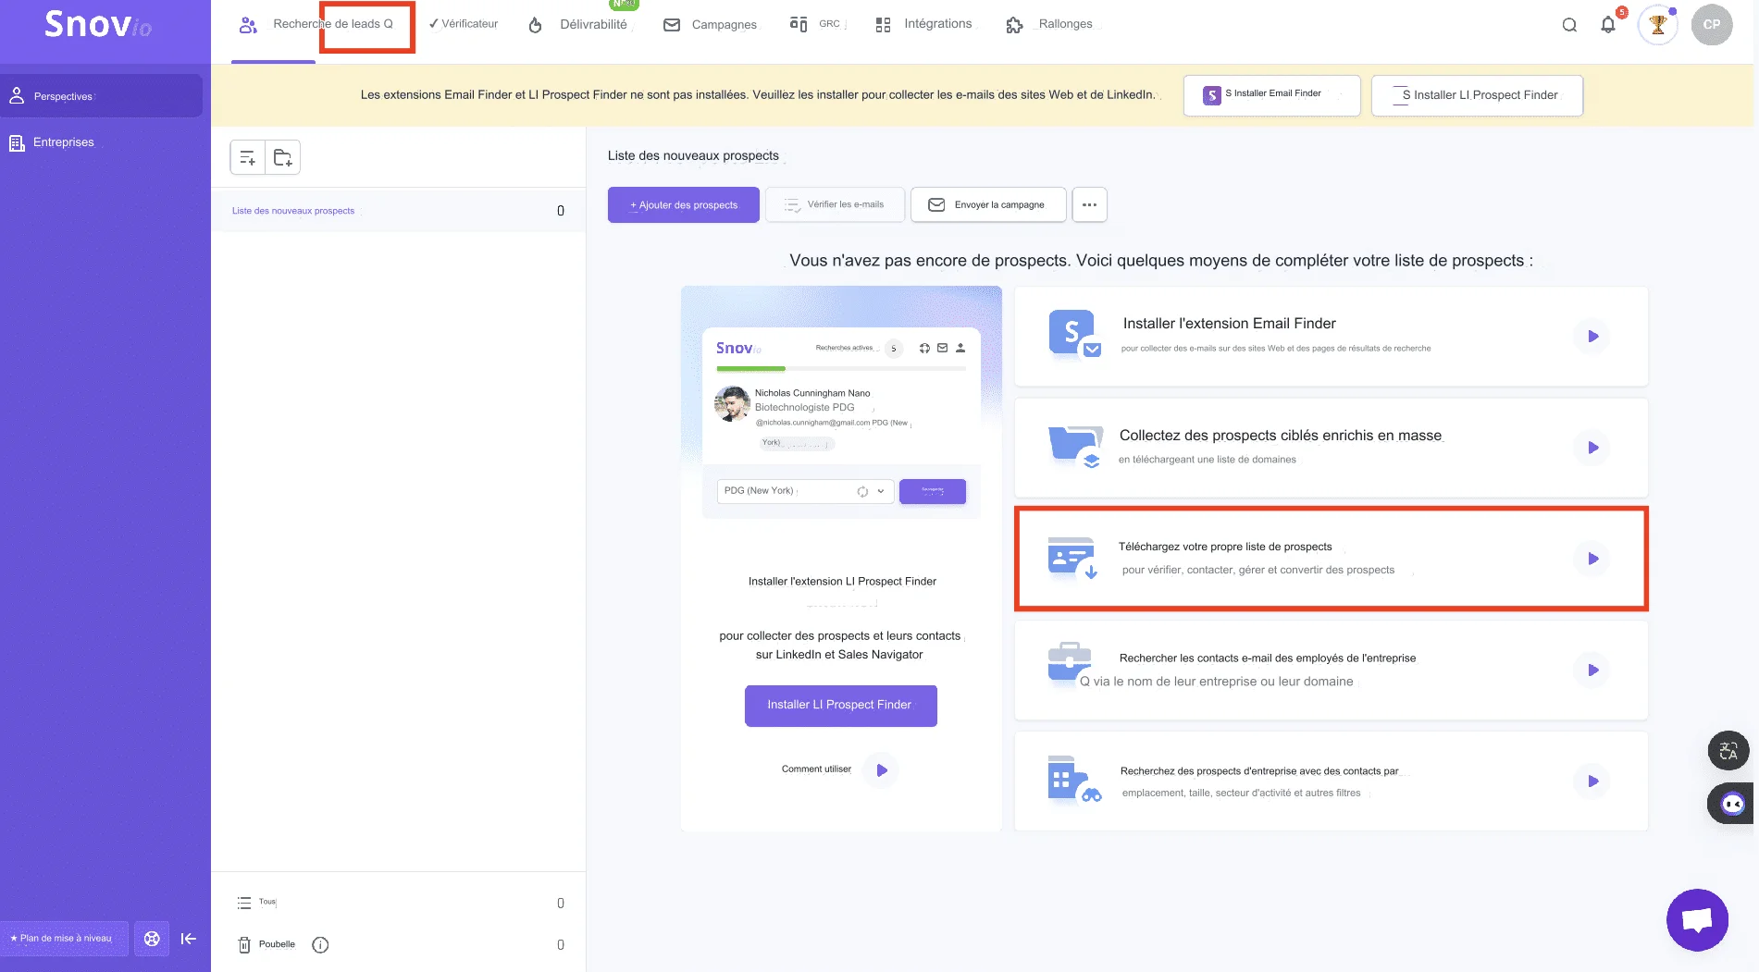This screenshot has width=1759, height=972.
Task: Open the CP account avatar
Action: [x=1712, y=25]
